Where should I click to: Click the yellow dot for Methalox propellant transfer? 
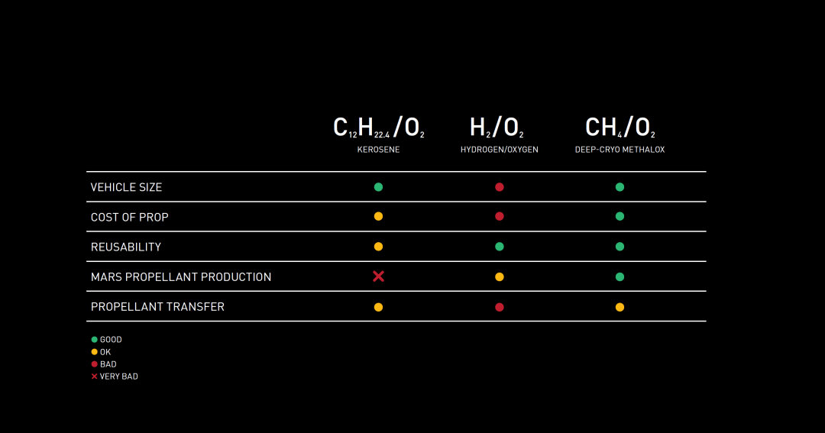pos(620,307)
